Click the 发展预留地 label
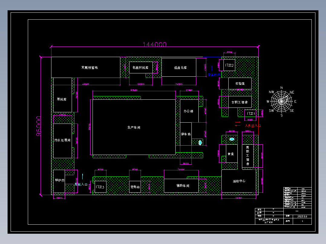Image resolution: width=326 pixels, height=244 pixels. coord(90,67)
